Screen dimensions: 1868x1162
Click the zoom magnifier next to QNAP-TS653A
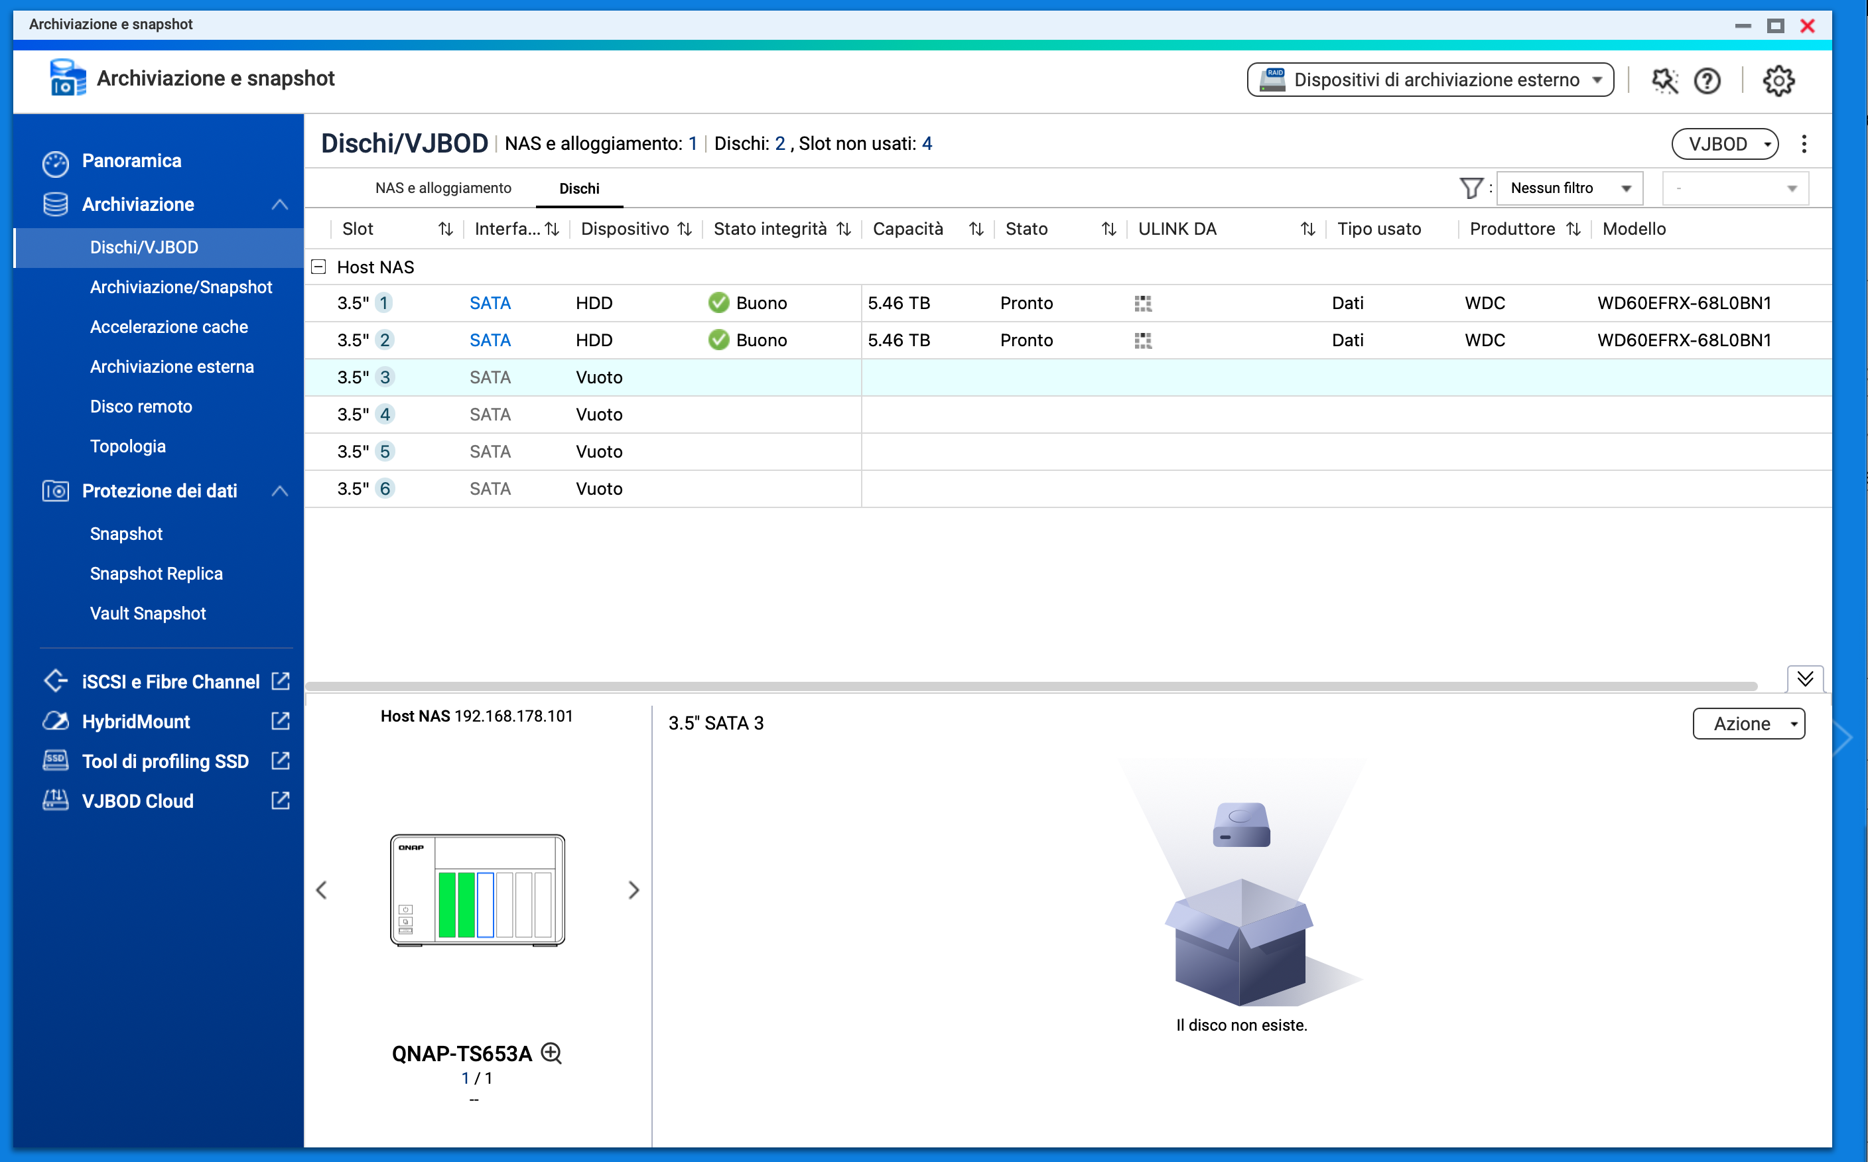552,1053
